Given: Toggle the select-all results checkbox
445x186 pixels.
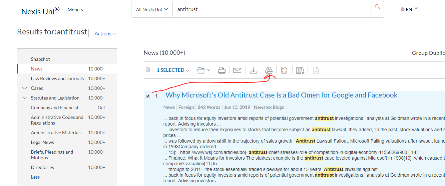Looking at the screenshot, I should tap(148, 69).
